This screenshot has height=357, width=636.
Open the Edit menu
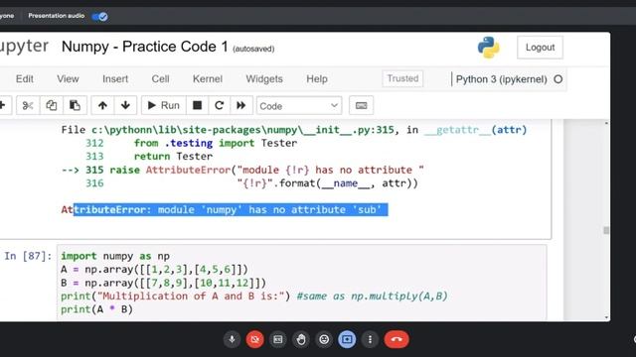click(x=24, y=79)
